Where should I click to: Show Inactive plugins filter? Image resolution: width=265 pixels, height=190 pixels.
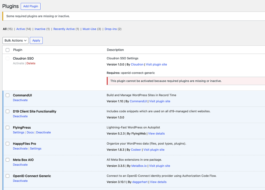tap(40, 29)
